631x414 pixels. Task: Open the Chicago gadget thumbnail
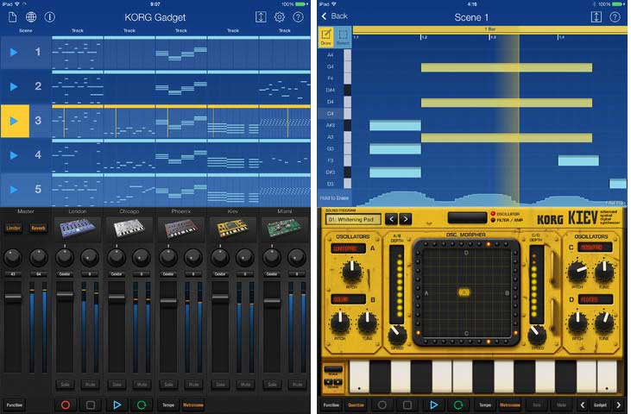tap(129, 229)
